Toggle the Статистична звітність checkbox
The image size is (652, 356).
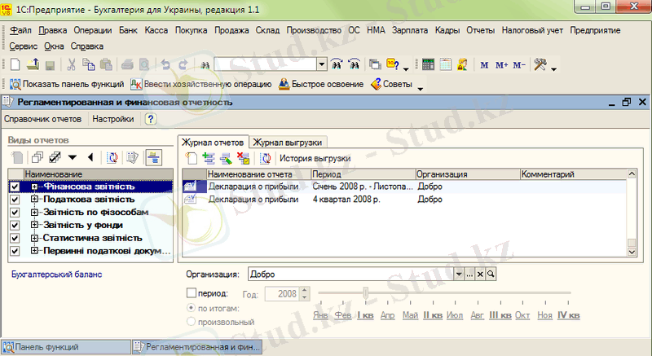(x=14, y=238)
